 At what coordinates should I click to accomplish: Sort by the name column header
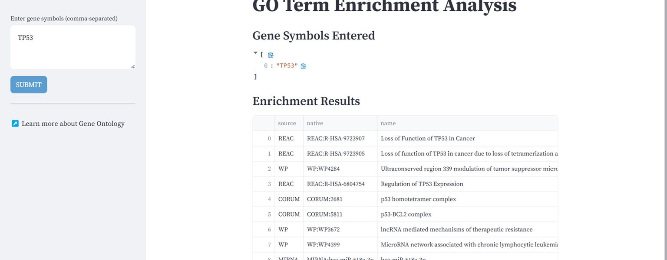point(388,123)
